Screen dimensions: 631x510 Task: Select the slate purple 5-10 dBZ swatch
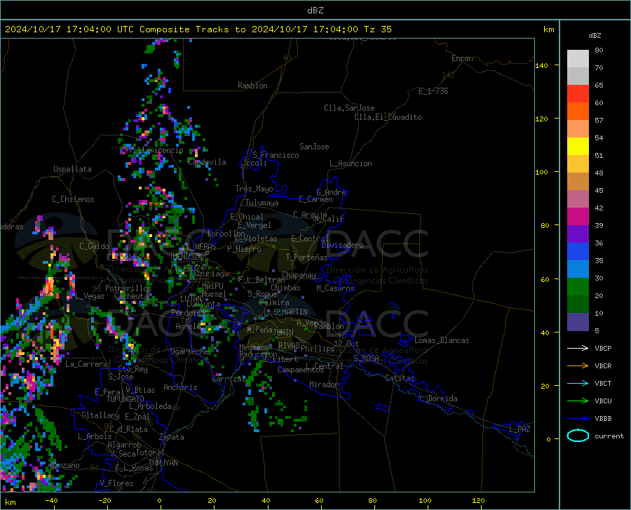coord(578,322)
